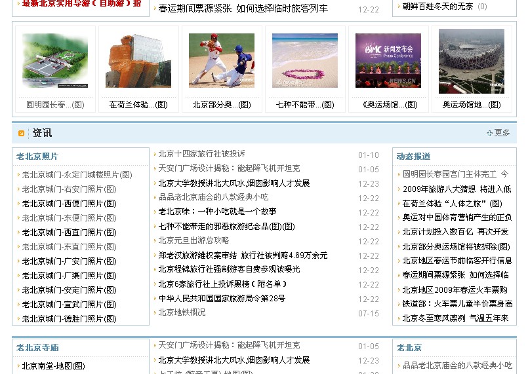This screenshot has width=528, height=374.
Task: Click 北京地铁概况 link
Action: (x=182, y=312)
